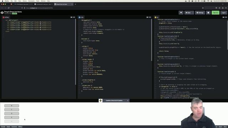
Task: Open the Firefox menu in menu bar
Action: pyautogui.click(x=7, y=1)
